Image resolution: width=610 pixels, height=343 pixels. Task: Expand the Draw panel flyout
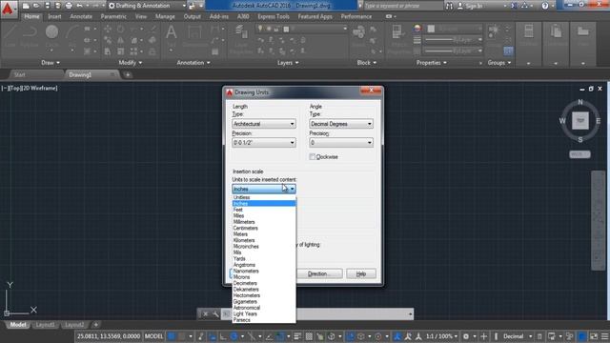pyautogui.click(x=51, y=63)
